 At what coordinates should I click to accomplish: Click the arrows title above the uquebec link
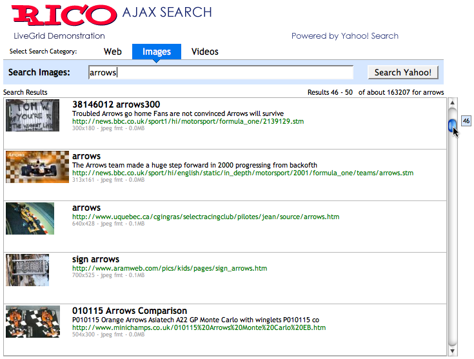point(86,208)
